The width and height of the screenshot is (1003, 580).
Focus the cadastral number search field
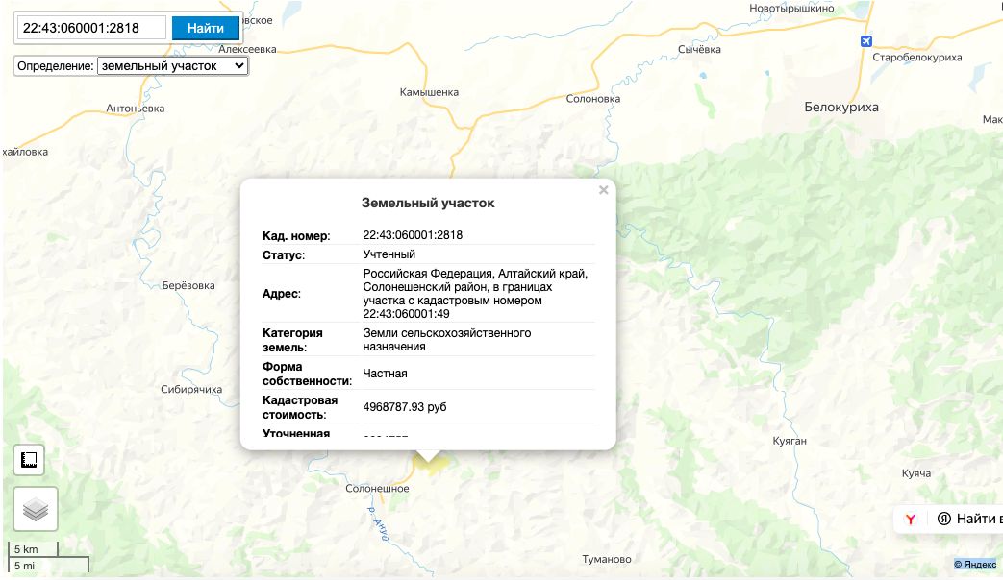tap(91, 28)
